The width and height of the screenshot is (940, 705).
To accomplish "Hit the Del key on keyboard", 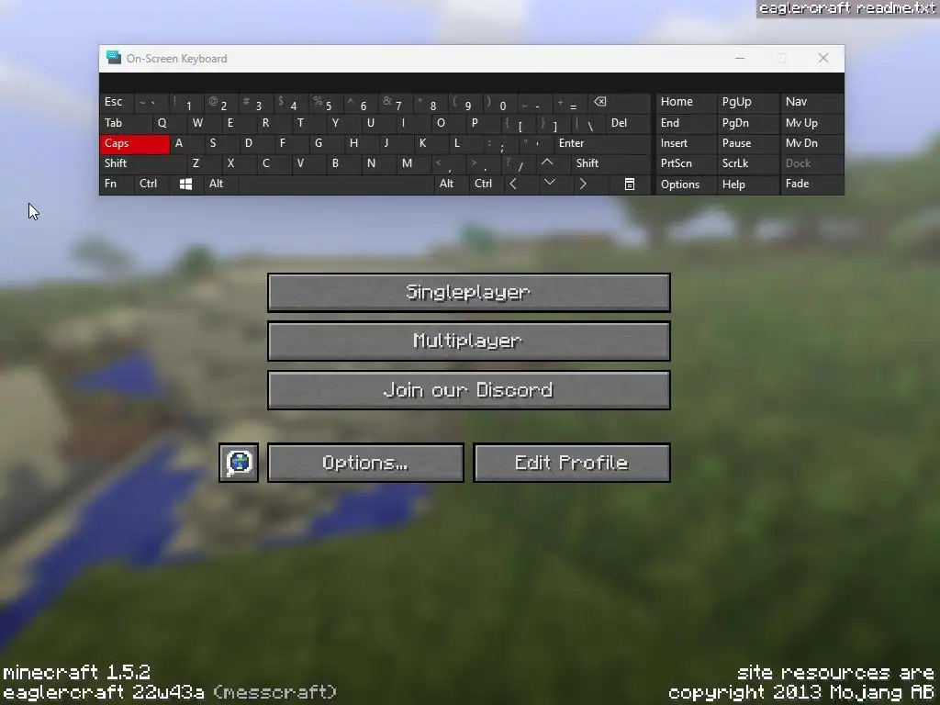I will 628,123.
